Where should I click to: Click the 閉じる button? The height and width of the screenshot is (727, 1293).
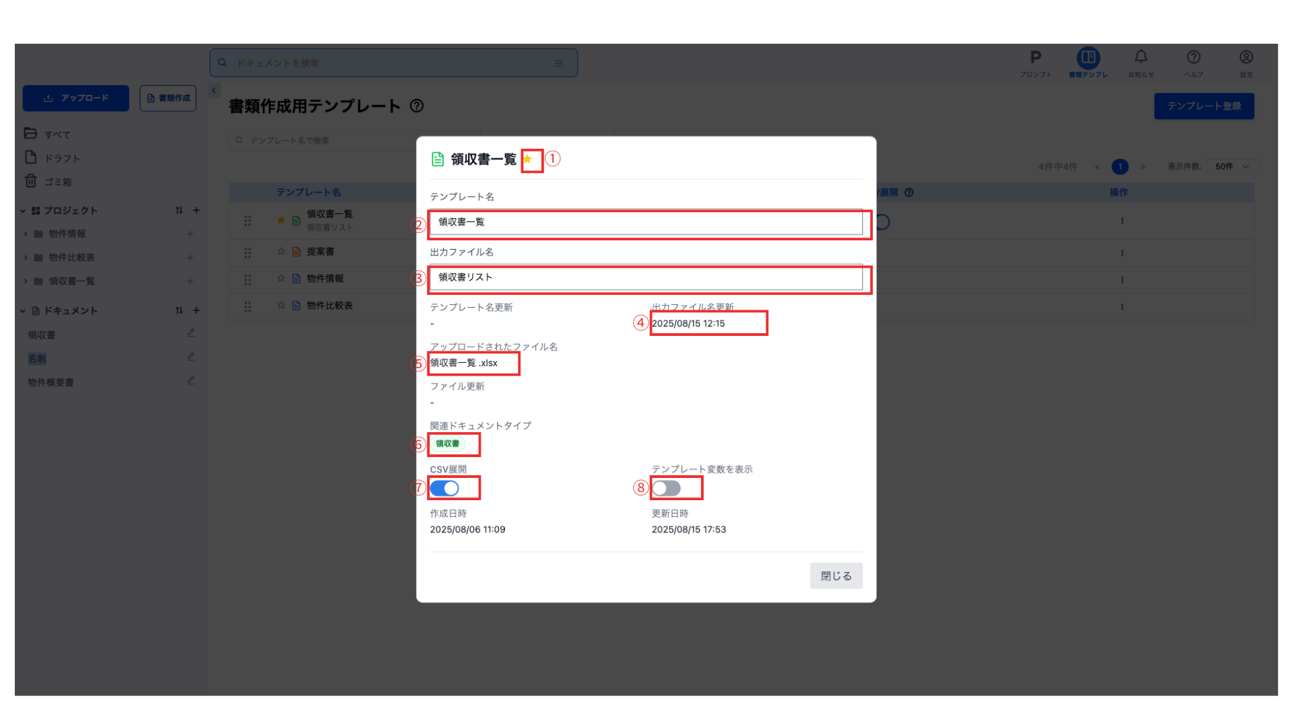click(836, 576)
